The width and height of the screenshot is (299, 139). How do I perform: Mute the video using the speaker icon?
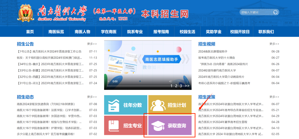tap(171, 82)
